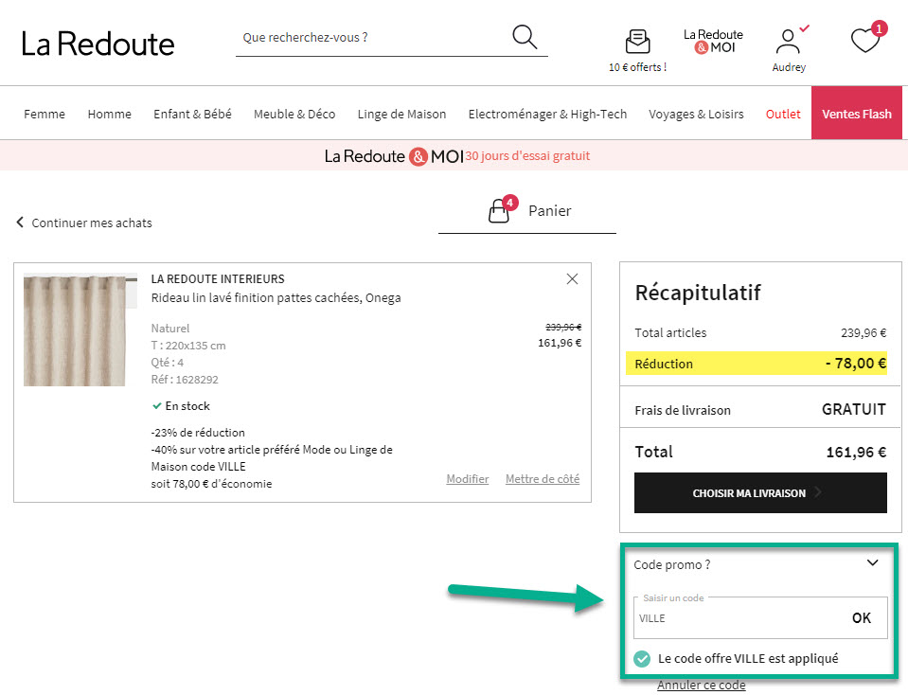
Task: Click Mettre de côté link
Action: coord(543,479)
